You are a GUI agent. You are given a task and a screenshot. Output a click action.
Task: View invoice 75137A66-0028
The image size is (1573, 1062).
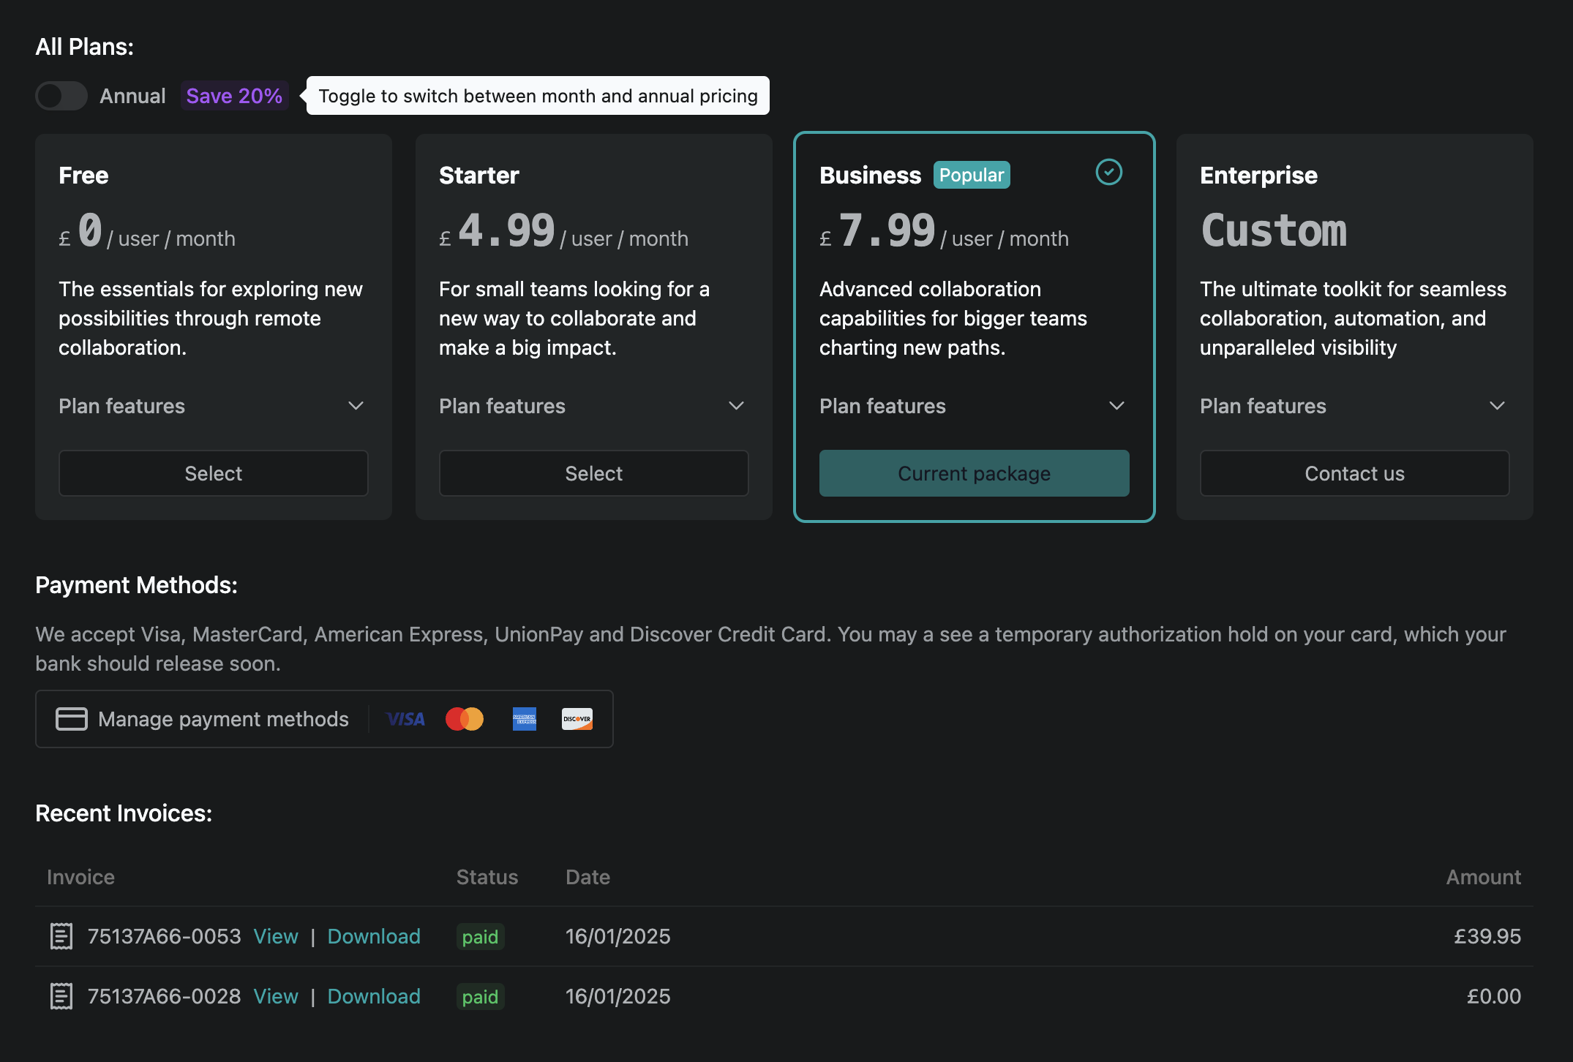[276, 996]
